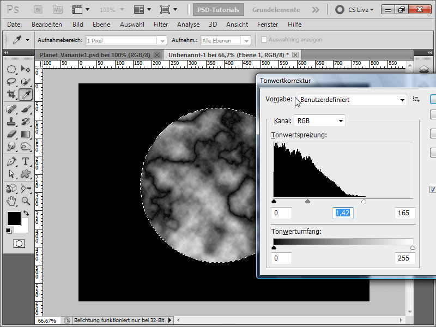Select the Grundelemente workspace
Screen dimensions: 436x327
(276, 10)
